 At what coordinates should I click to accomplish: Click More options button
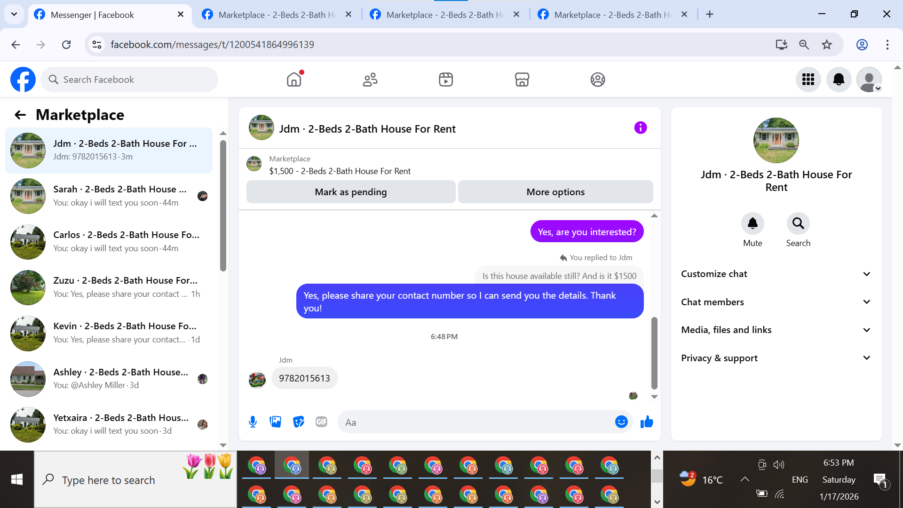[555, 192]
